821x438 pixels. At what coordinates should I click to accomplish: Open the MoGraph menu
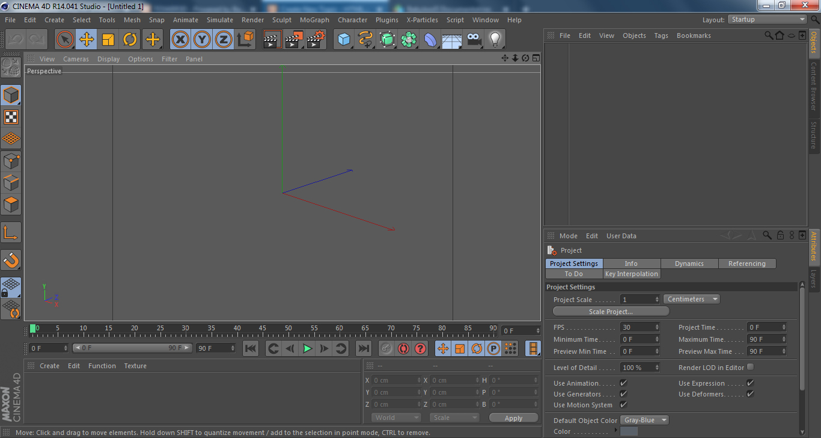coord(314,20)
